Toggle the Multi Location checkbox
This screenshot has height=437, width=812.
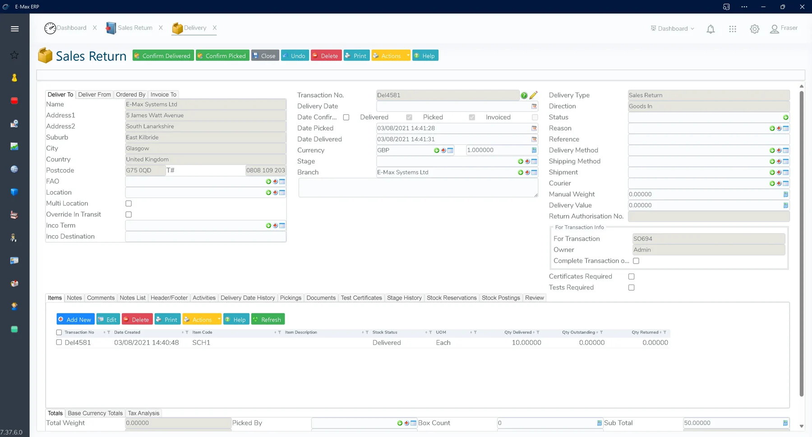pyautogui.click(x=129, y=204)
